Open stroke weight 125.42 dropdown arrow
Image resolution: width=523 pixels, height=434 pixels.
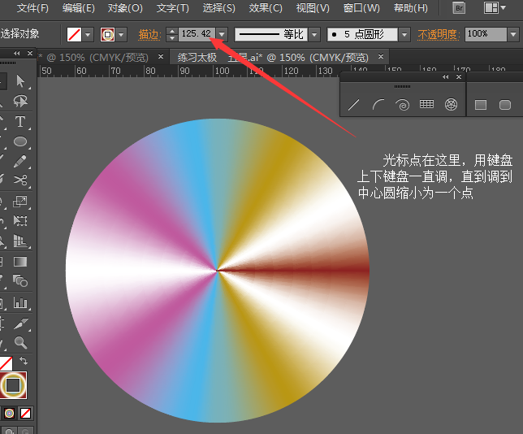(x=222, y=34)
